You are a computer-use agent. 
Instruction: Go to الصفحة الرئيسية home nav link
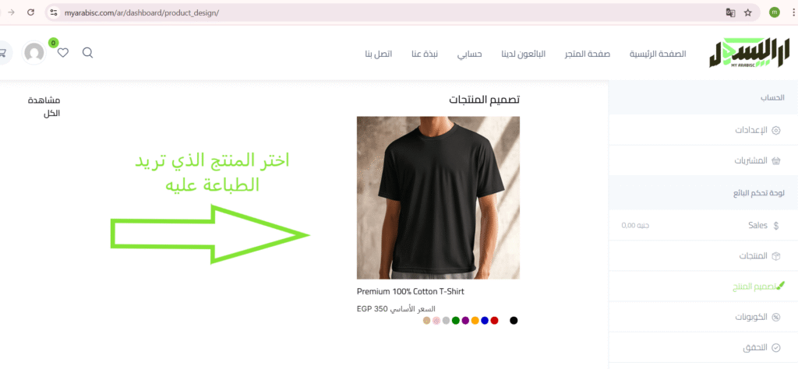pyautogui.click(x=658, y=54)
